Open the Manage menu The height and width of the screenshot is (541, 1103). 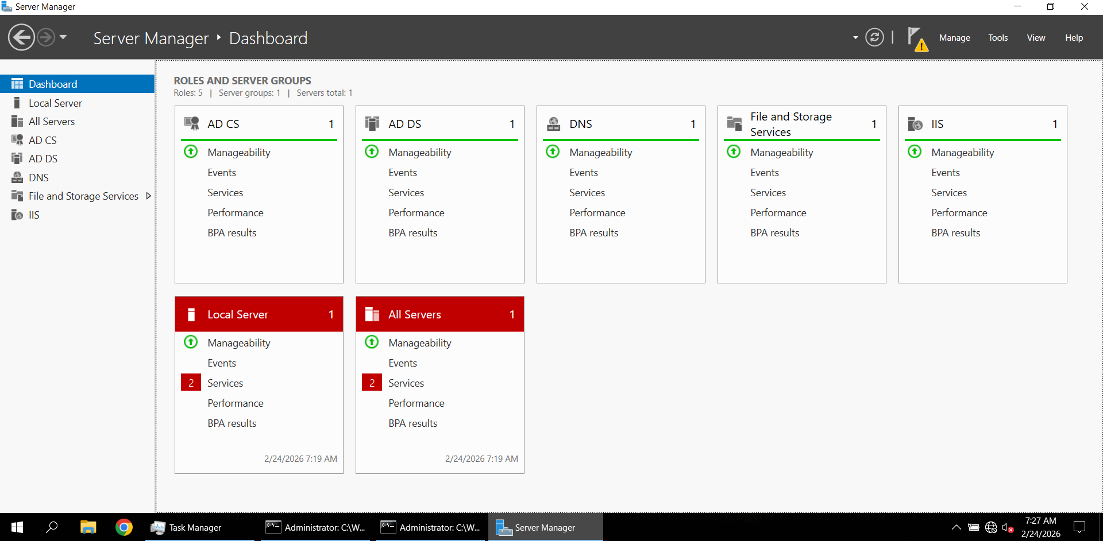954,37
